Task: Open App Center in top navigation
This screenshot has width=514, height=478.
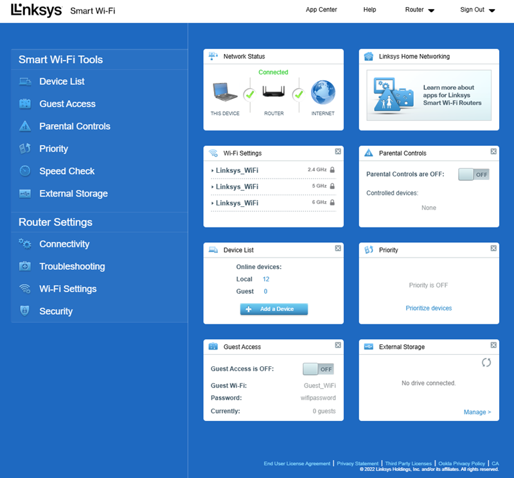Action: pos(321,10)
